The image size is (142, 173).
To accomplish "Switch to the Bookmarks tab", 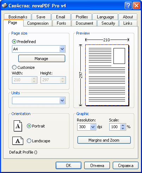I will point(18,17).
